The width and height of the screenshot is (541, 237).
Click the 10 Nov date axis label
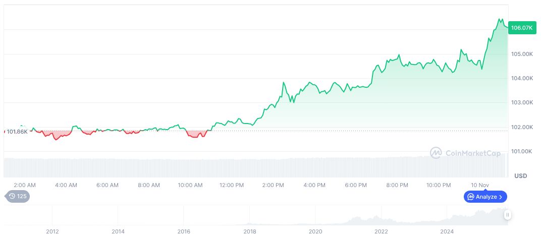[480, 185]
